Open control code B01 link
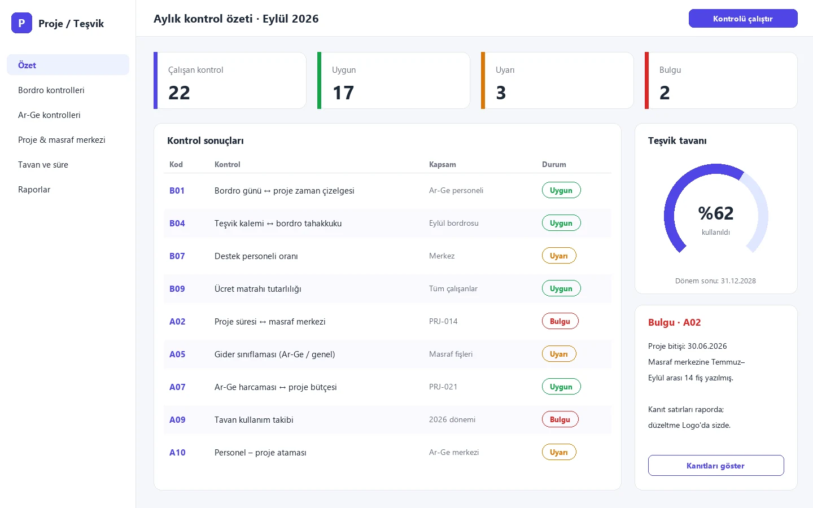Screen dimensions: 813x508 click(x=177, y=191)
